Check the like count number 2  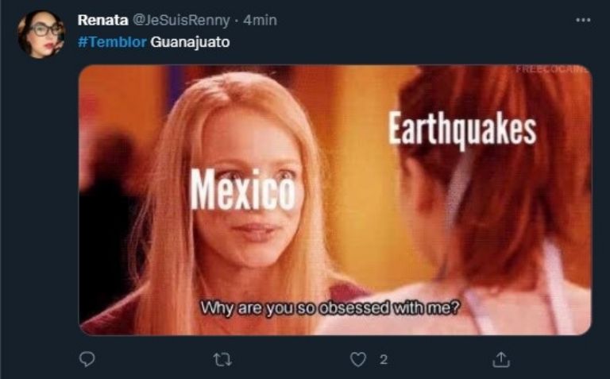384,360
